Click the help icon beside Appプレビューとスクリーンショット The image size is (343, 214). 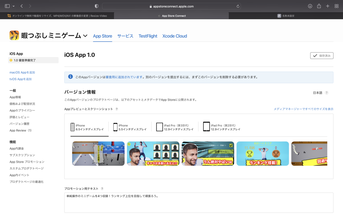(117, 109)
